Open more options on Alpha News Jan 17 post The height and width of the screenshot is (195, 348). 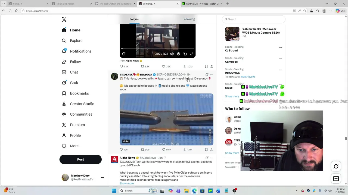(x=212, y=158)
